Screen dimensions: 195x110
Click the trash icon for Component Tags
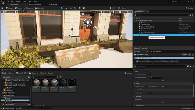click(x=165, y=86)
